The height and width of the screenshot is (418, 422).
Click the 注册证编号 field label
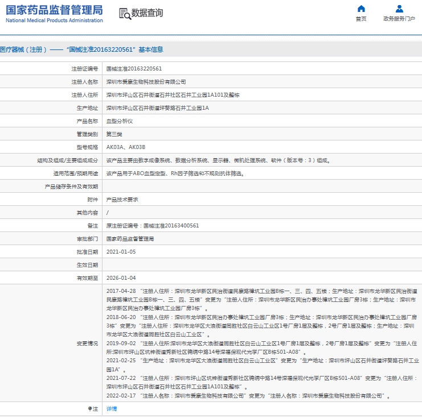85,69
